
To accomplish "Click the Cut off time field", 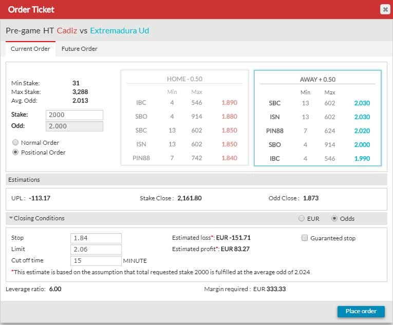I will tap(96, 261).
